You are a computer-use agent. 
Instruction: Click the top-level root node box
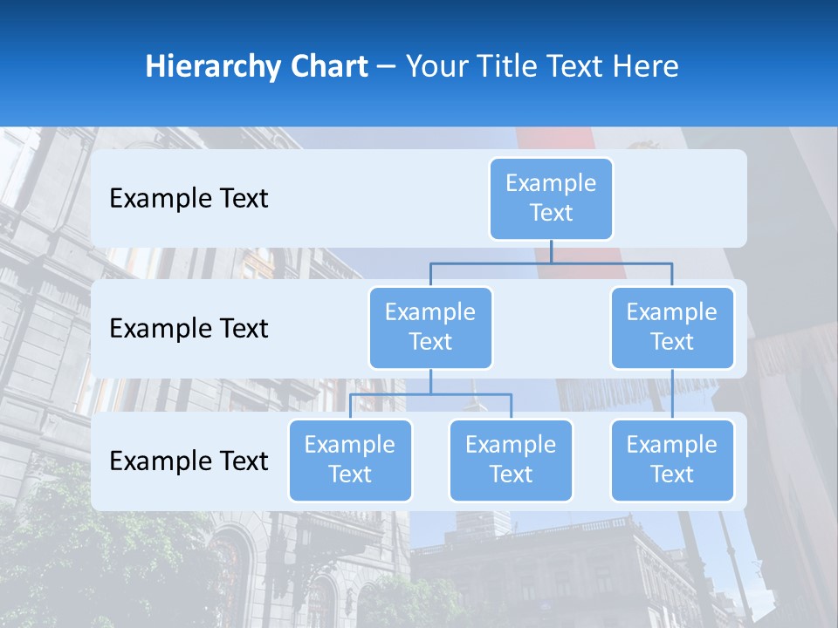click(x=551, y=198)
